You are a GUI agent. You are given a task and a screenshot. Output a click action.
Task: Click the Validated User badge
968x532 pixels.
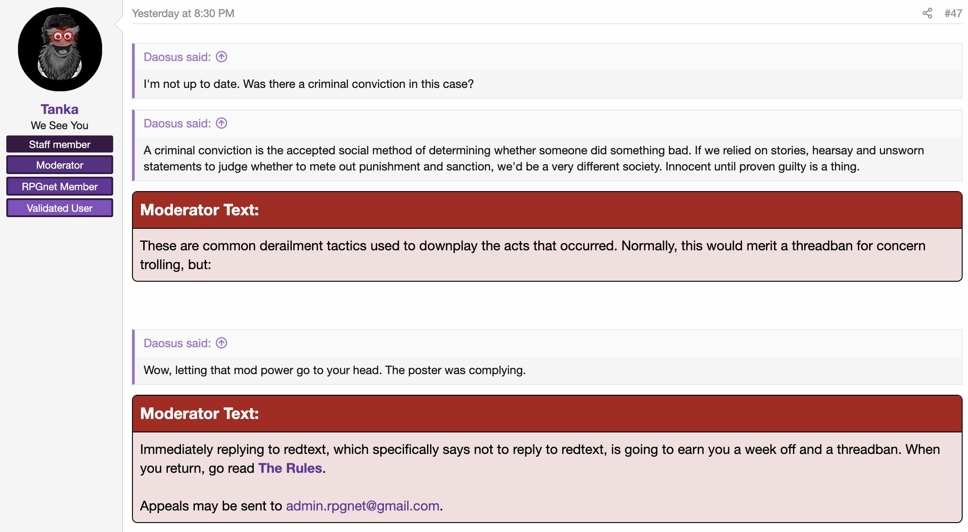click(60, 208)
